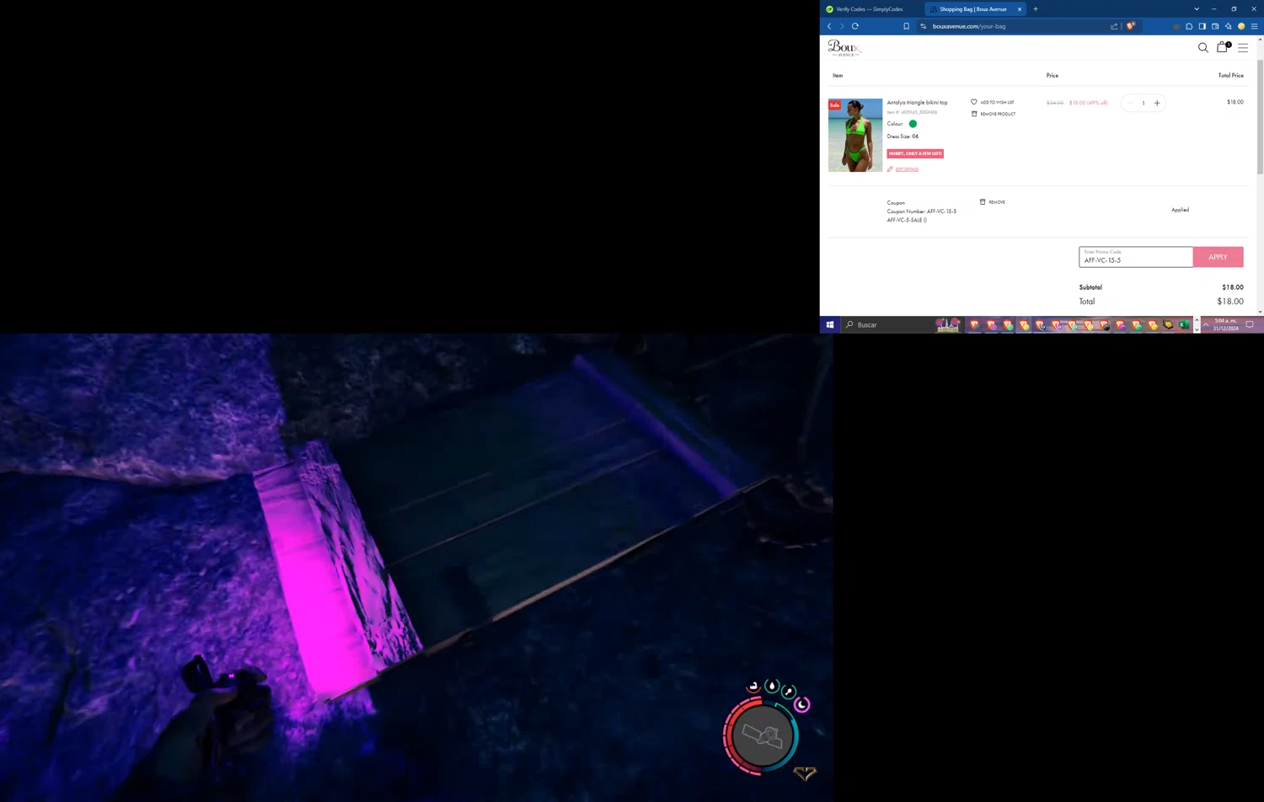
Task: Open Antalya triangle bikini top link
Action: (917, 103)
